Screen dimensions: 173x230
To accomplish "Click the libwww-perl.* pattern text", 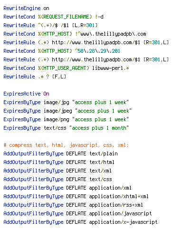I will click(111, 68).
